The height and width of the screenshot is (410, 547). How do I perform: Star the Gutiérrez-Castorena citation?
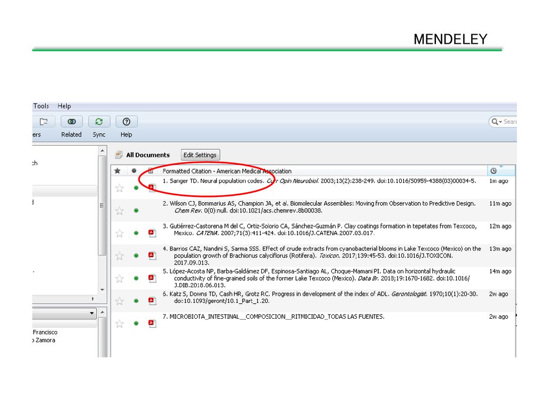click(120, 233)
